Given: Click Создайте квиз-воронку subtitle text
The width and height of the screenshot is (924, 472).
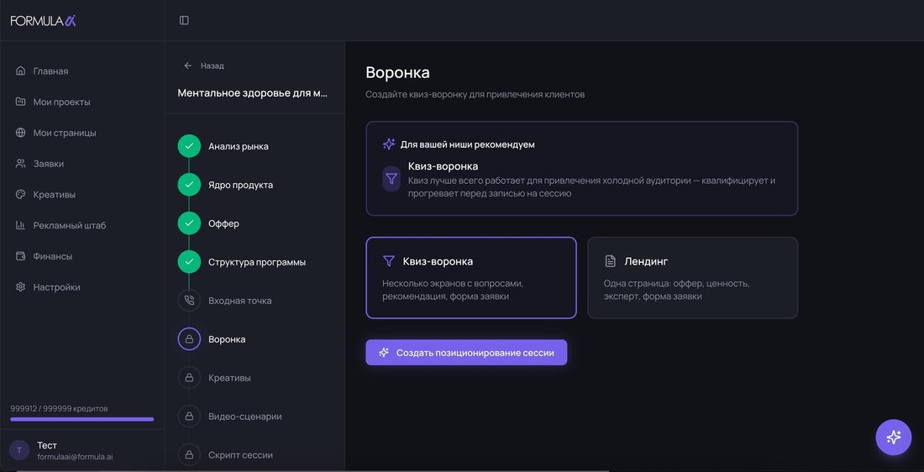Looking at the screenshot, I should click(475, 94).
